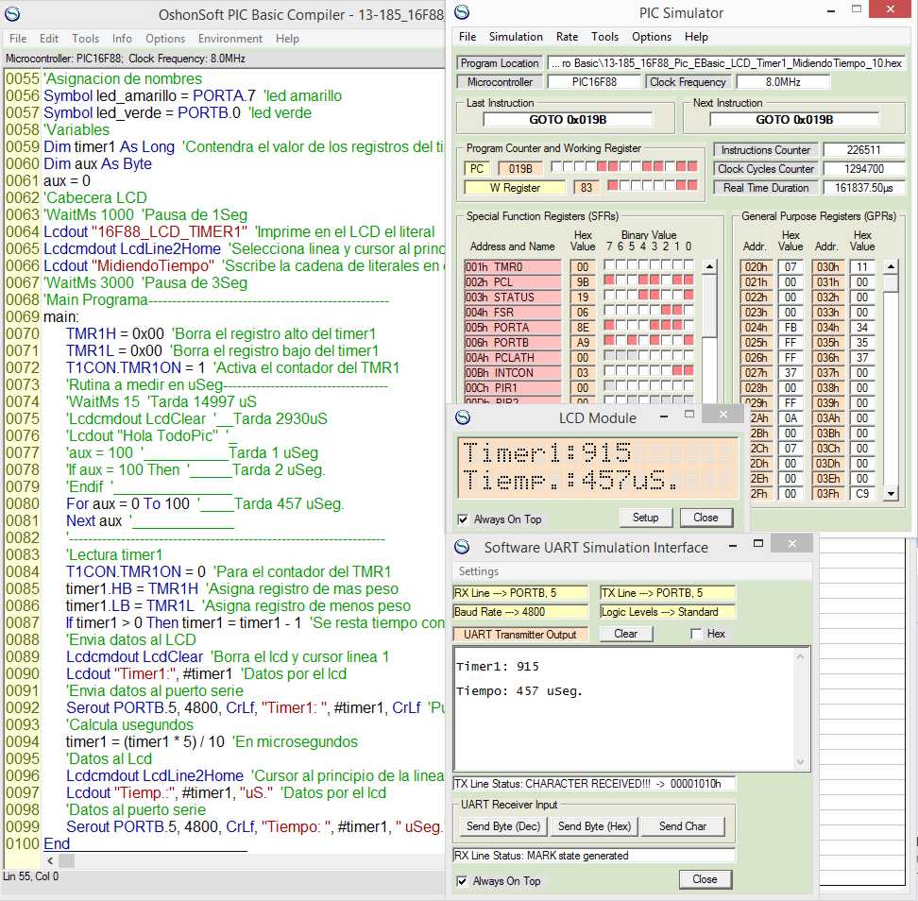Enable the Hex checkbox in UART Transmitter Output

696,634
